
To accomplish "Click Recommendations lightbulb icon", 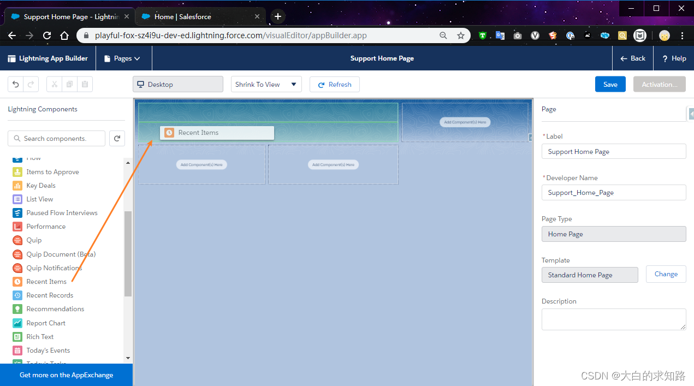I will pos(17,309).
